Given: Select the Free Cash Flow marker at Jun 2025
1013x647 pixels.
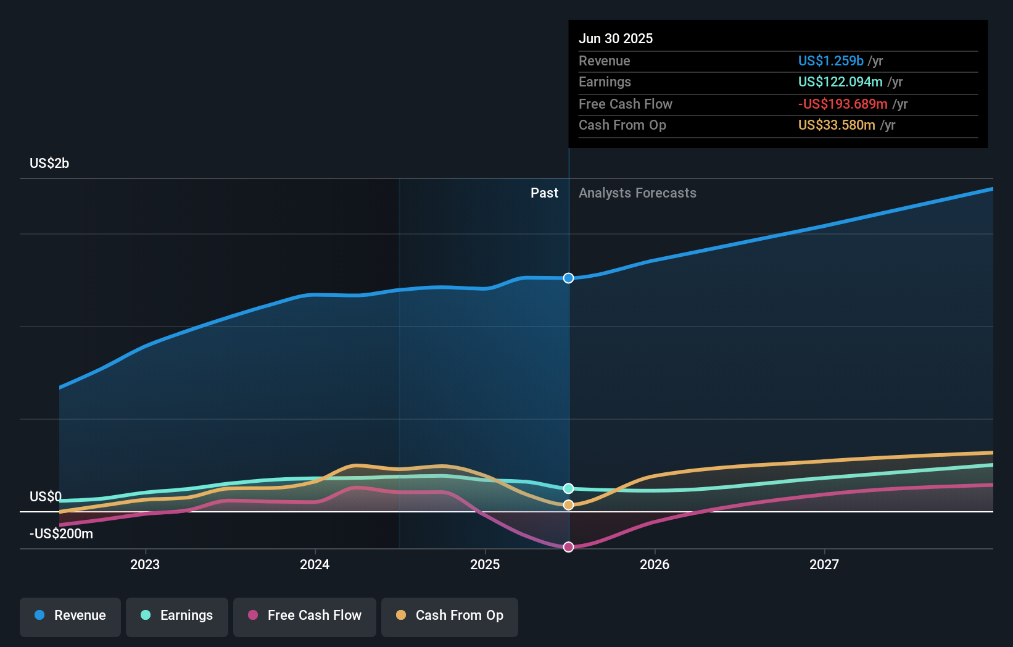Looking at the screenshot, I should [568, 547].
